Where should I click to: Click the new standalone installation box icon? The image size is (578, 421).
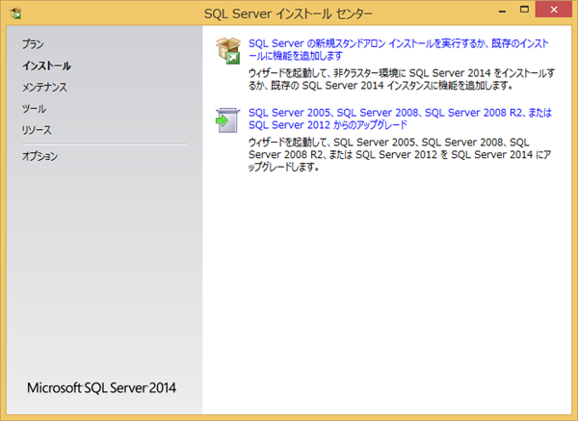[228, 50]
